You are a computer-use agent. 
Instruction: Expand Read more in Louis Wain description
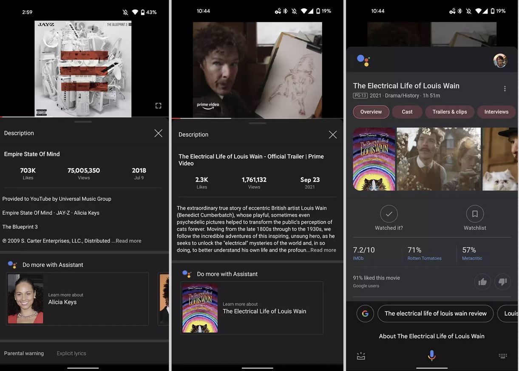tap(323, 250)
